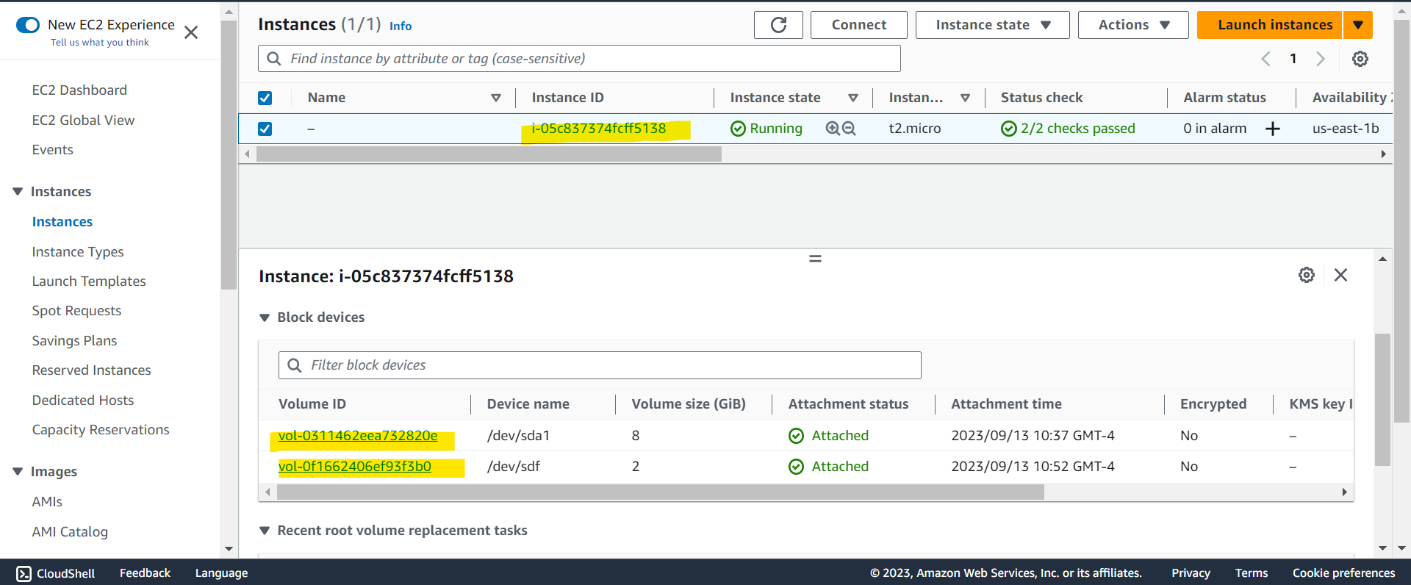Open Spot Requests page
Viewport: 1411px width, 585px height.
coord(76,311)
